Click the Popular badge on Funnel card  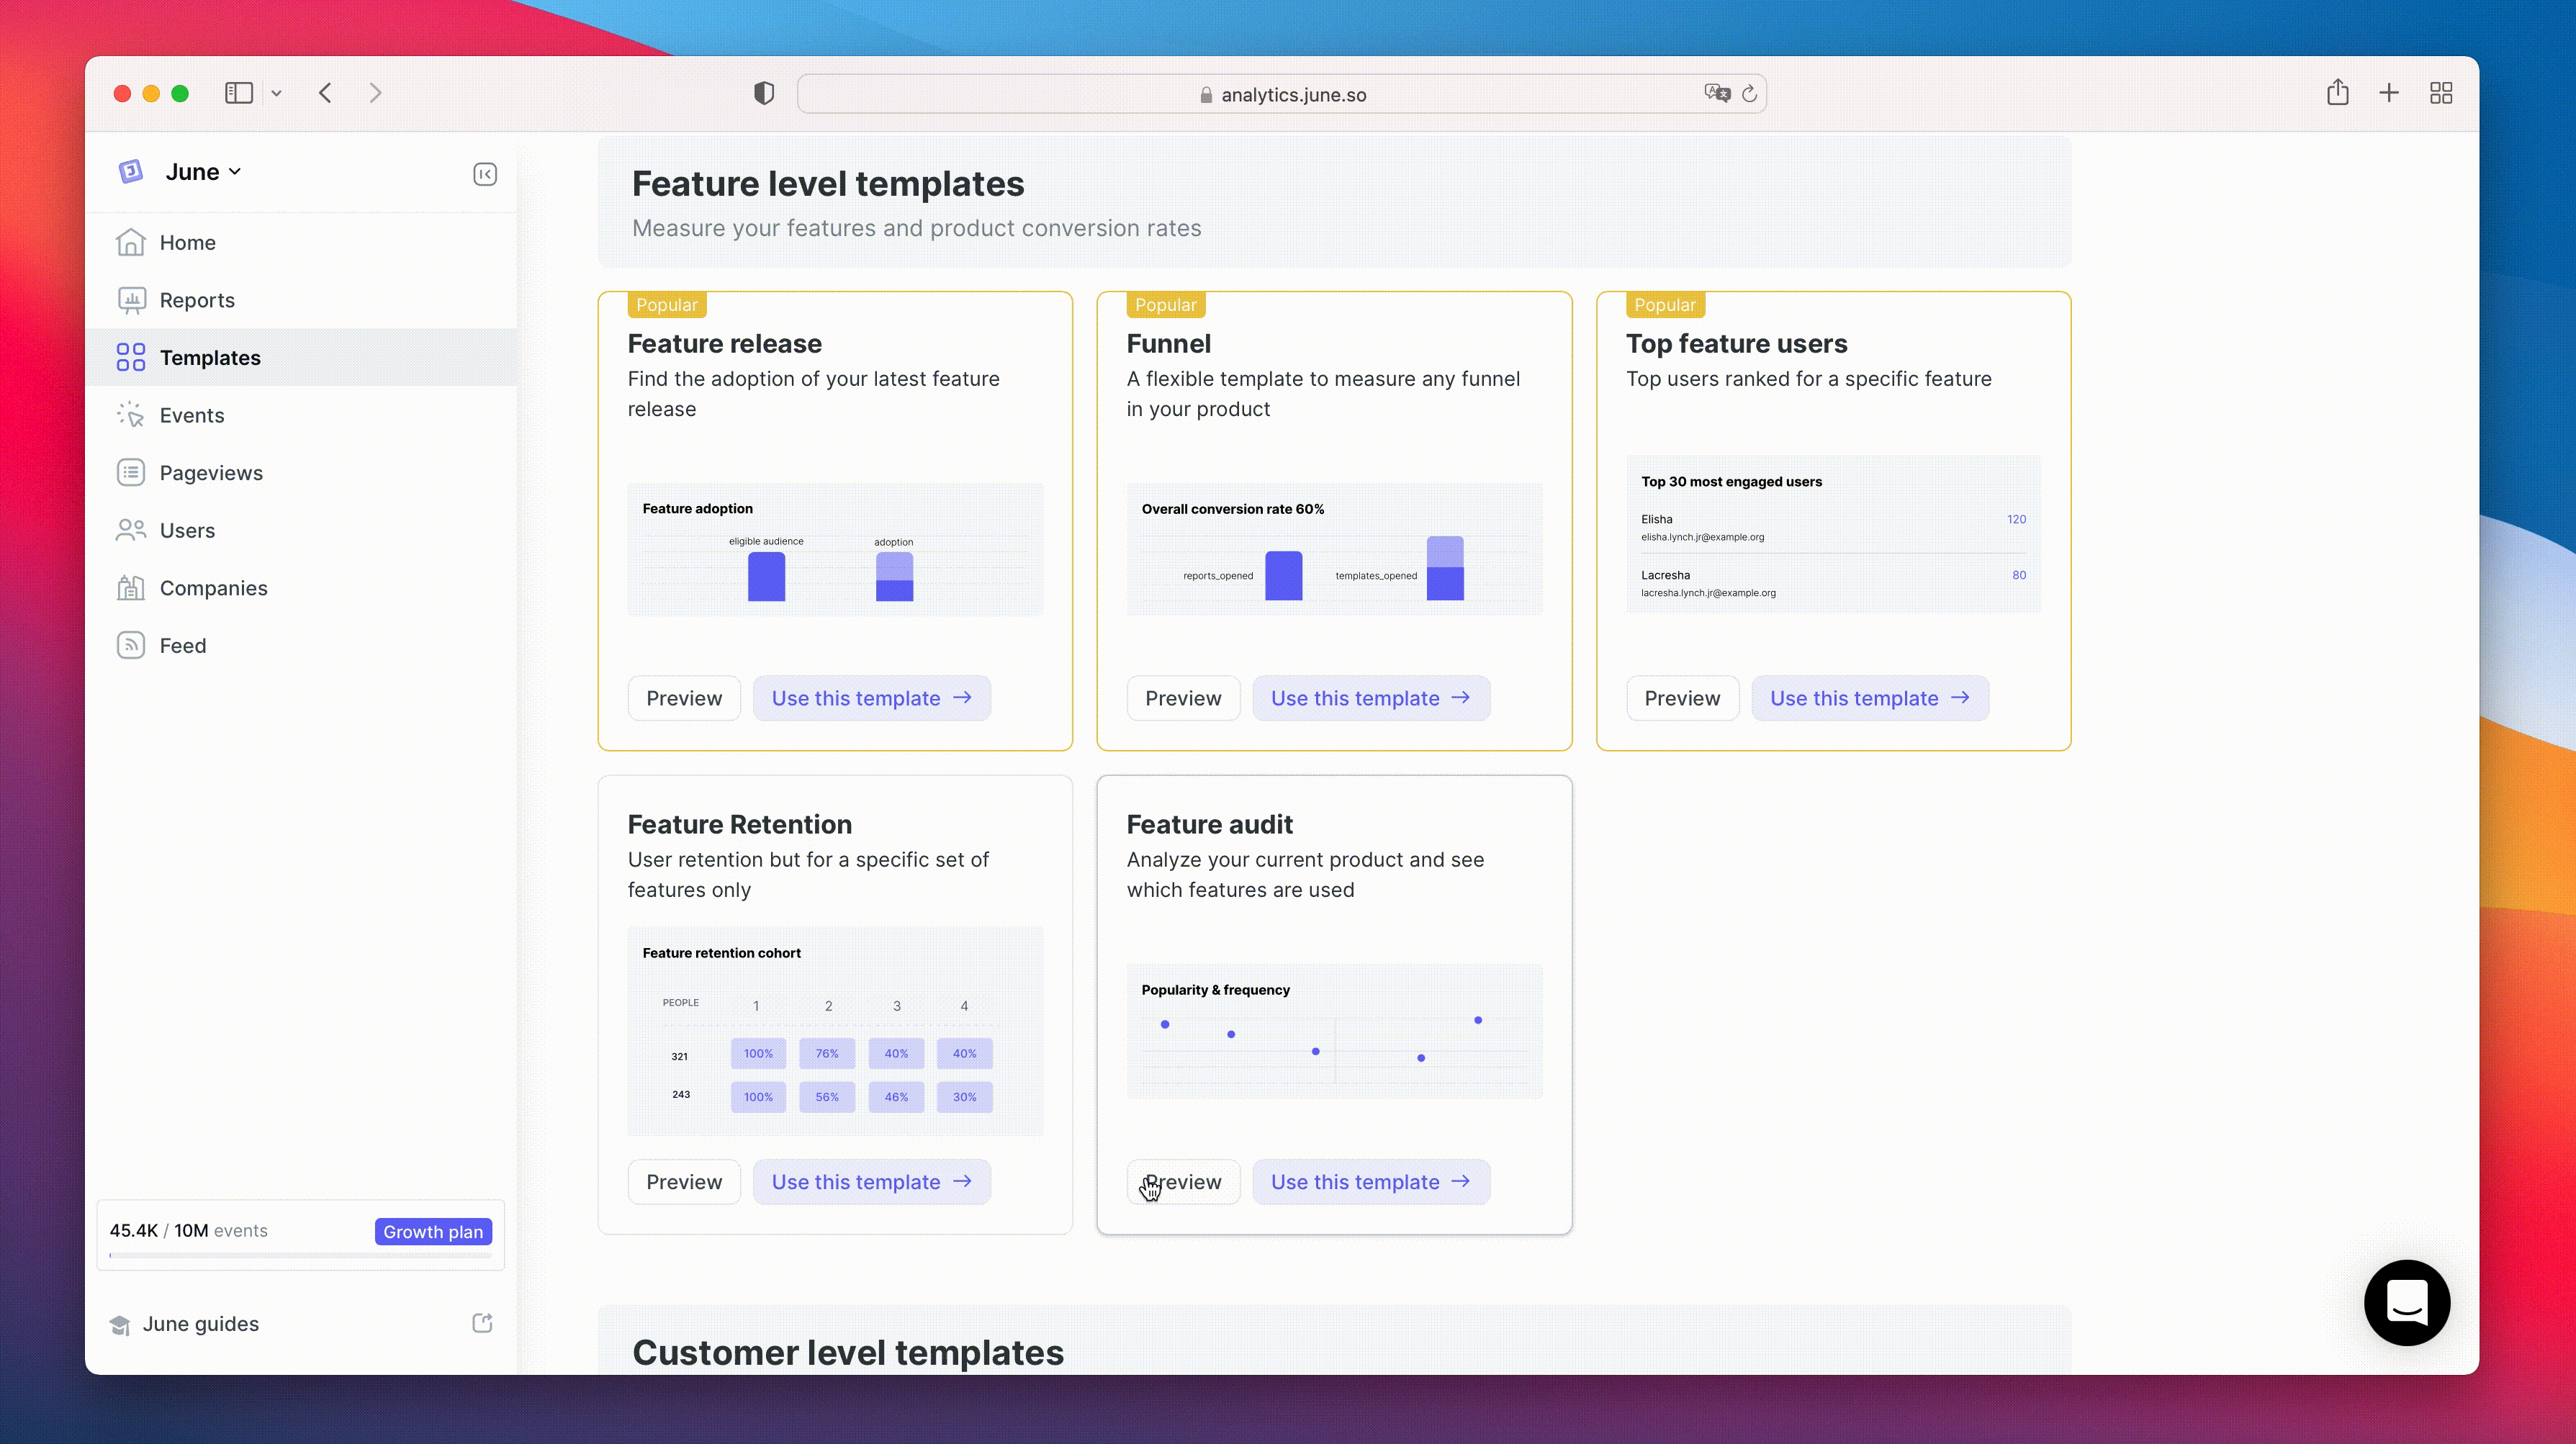pos(1166,305)
